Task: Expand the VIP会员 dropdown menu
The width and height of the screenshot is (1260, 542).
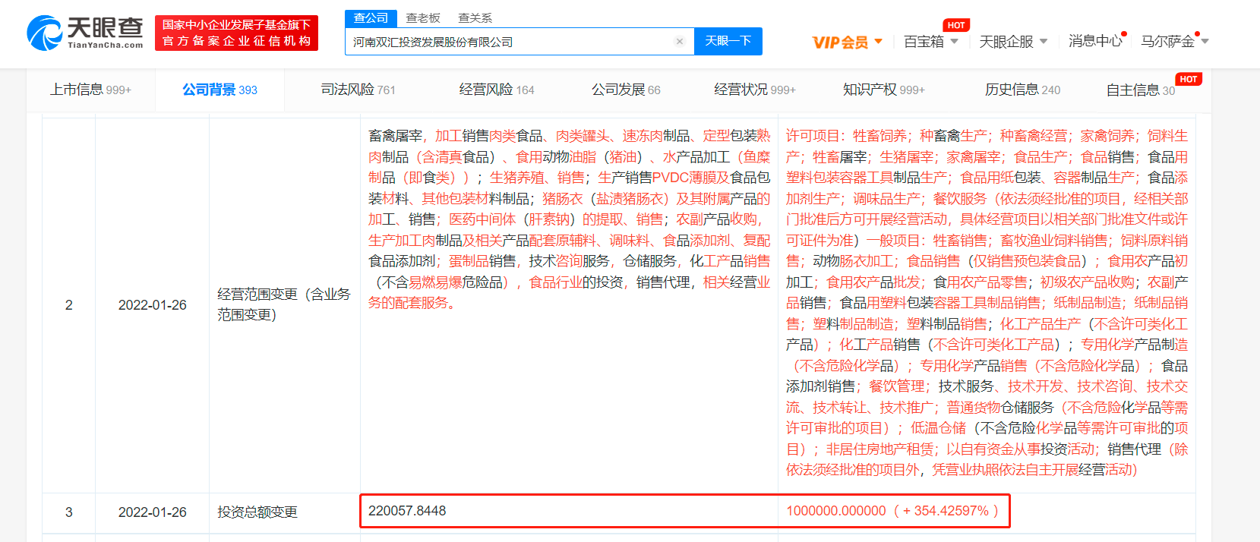Action: coord(848,42)
